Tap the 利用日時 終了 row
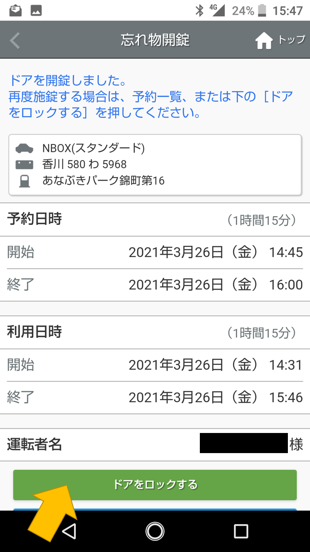 tap(155, 397)
